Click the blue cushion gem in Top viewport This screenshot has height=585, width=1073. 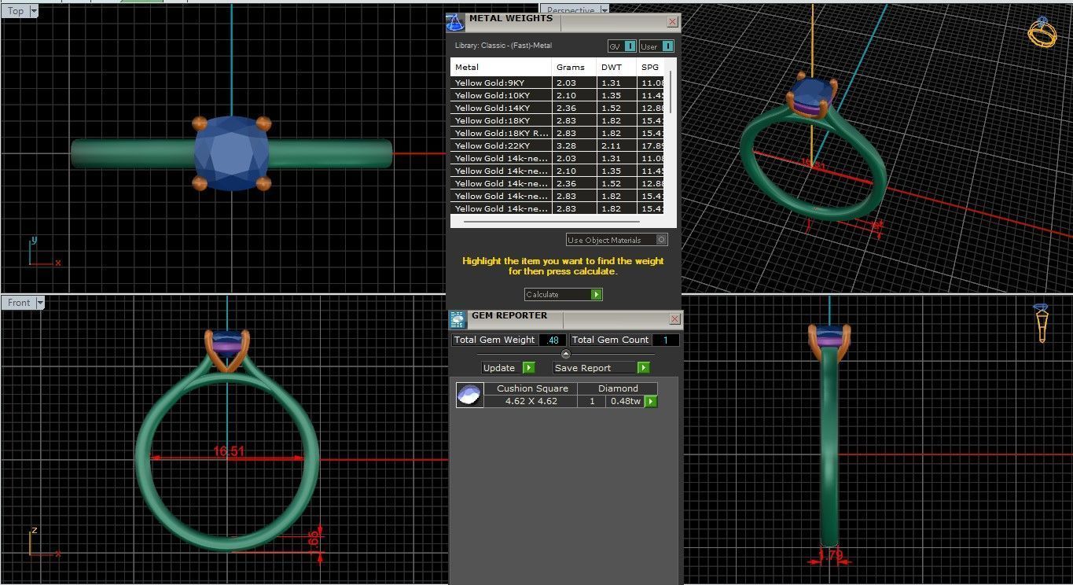point(231,153)
